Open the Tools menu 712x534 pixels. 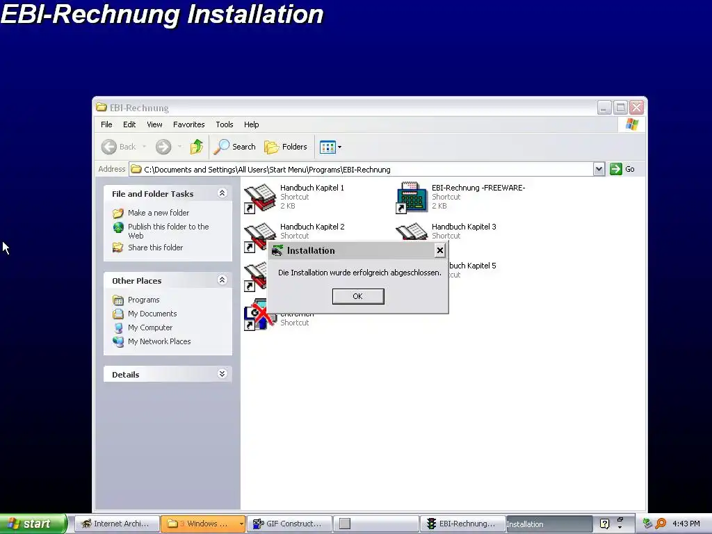(225, 124)
